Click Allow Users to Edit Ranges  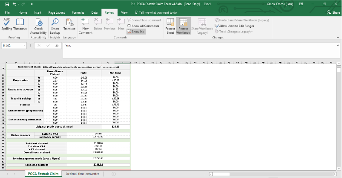point(236,26)
